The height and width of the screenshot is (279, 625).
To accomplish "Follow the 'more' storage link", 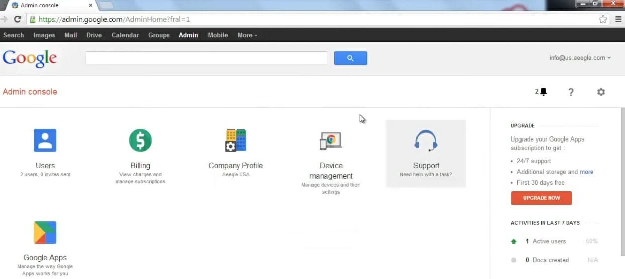I will (586, 172).
